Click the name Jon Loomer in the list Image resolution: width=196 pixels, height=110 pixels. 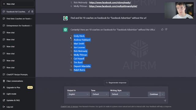point(79,47)
